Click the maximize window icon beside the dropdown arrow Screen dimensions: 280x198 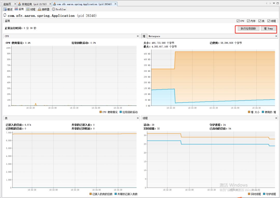[278, 3]
